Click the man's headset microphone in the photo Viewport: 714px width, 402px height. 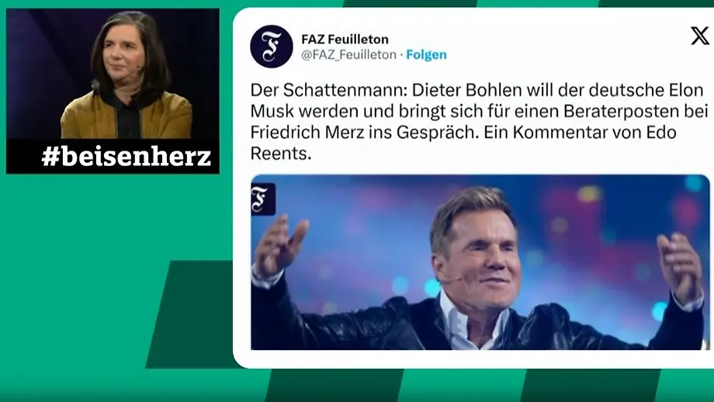[x=450, y=279]
